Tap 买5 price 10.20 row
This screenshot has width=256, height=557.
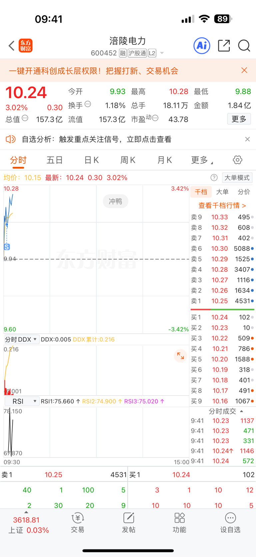(x=222, y=359)
